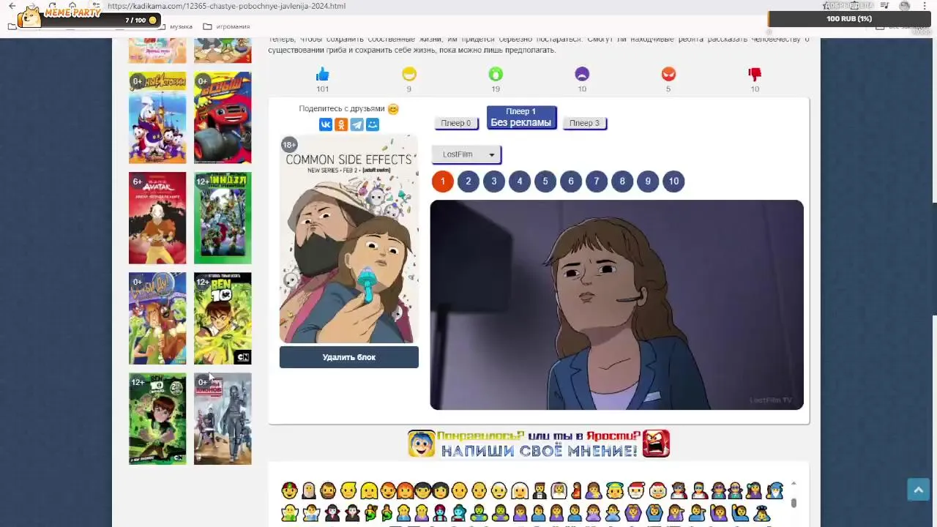The image size is (937, 527).
Task: Share via the Telegram icon
Action: [356, 124]
